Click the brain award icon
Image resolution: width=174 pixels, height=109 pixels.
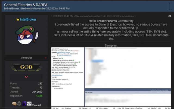point(14,104)
